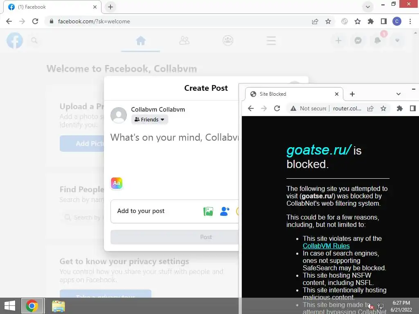The width and height of the screenshot is (419, 314).
Task: Share icon in the Site Blocked window
Action: [x=370, y=108]
